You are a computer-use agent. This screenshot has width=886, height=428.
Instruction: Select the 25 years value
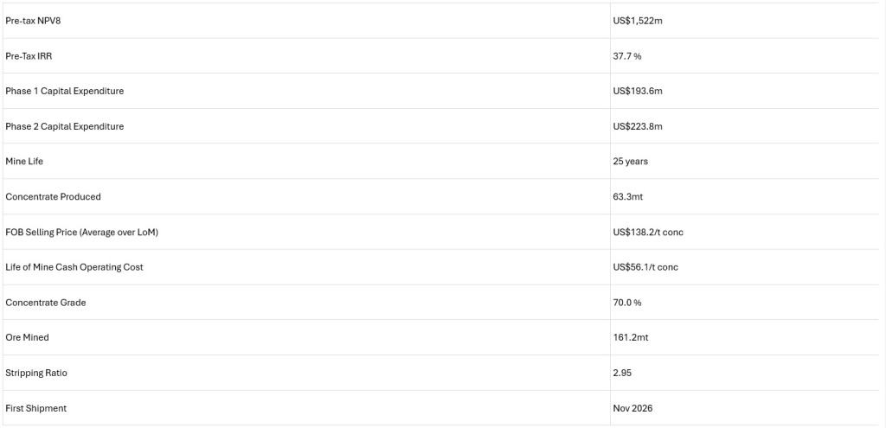(x=630, y=162)
